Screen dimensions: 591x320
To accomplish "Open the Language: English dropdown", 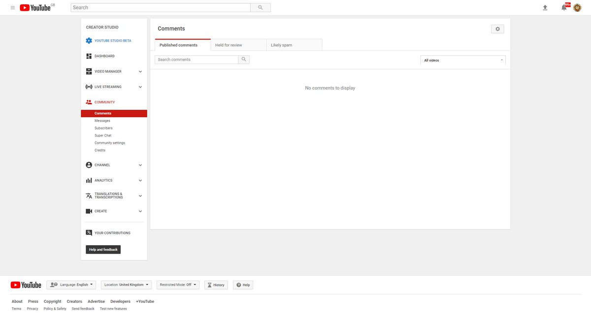I will (71, 285).
